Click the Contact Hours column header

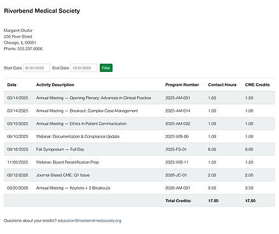pos(222,85)
